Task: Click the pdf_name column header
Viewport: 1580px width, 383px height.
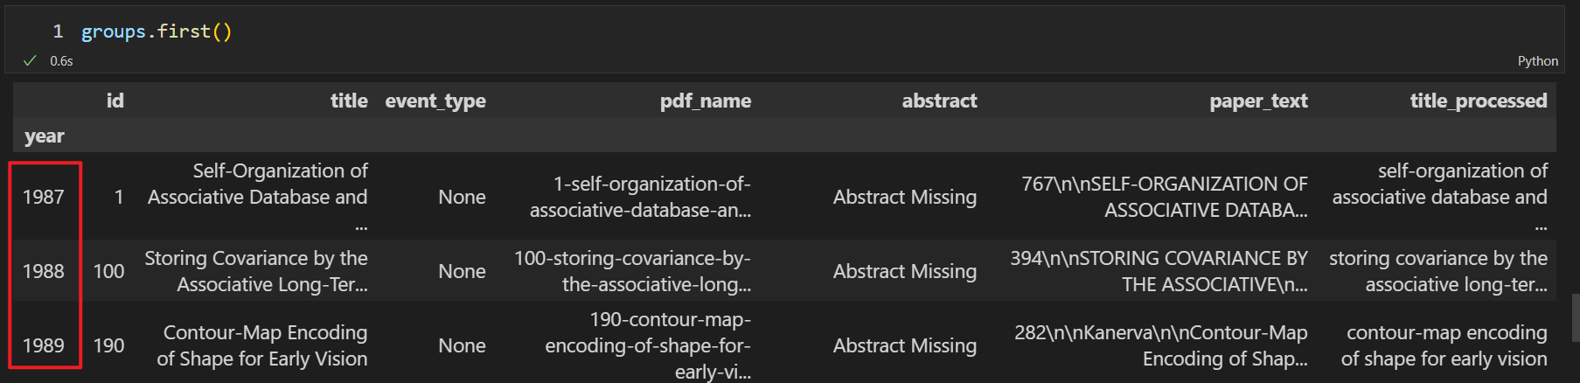Action: 705,101
